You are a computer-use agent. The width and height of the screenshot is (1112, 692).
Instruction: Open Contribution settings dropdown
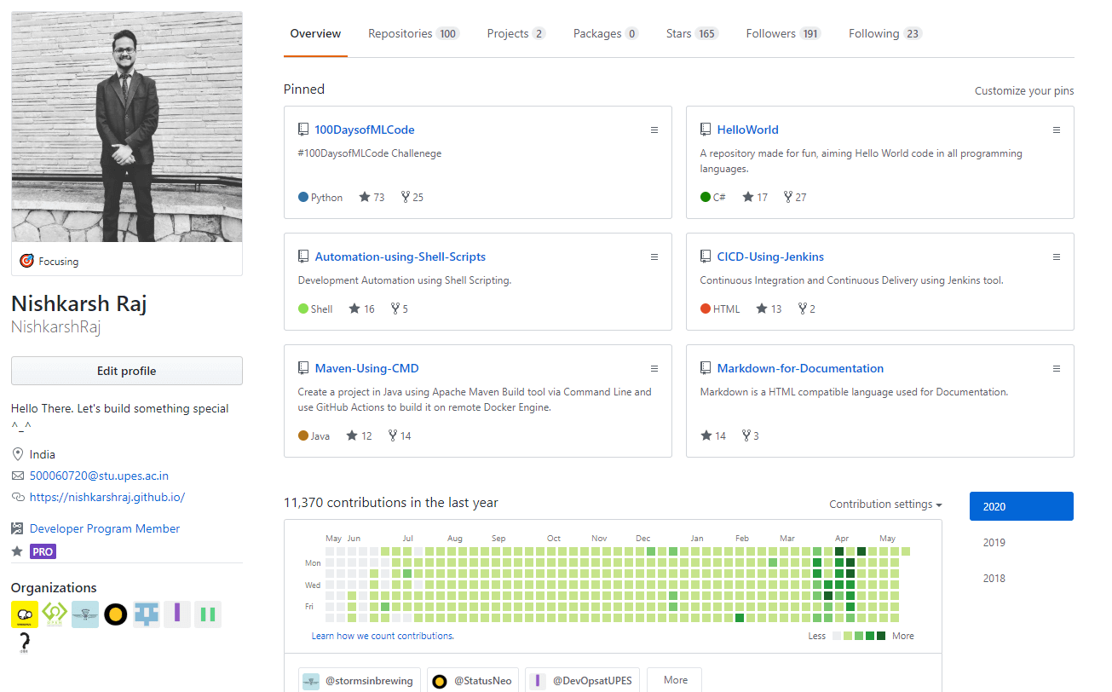(884, 505)
